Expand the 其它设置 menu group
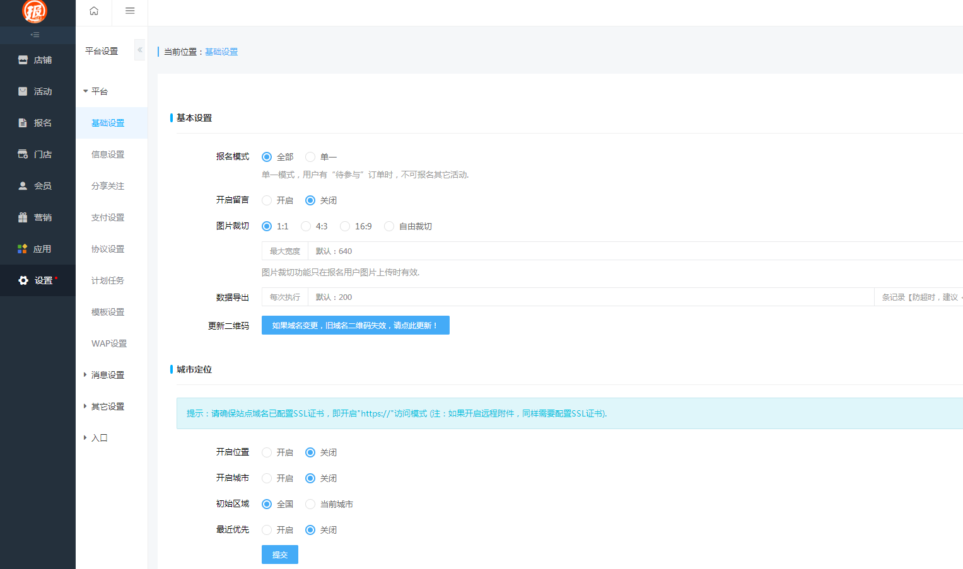 pyautogui.click(x=105, y=406)
